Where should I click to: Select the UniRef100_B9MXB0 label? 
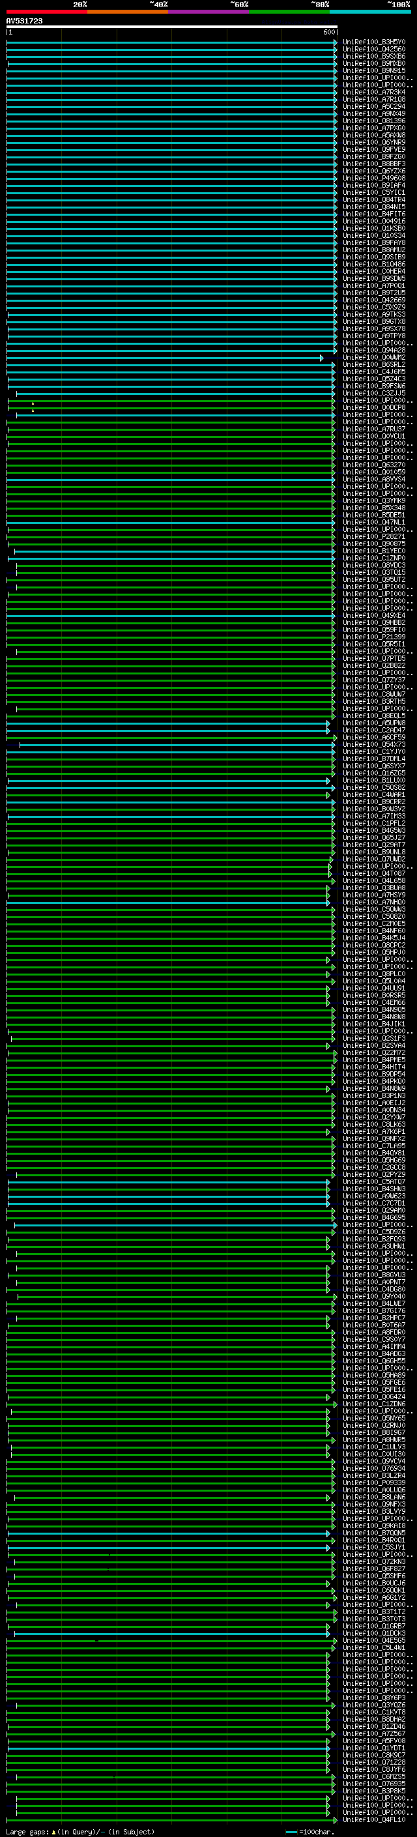pyautogui.click(x=374, y=63)
